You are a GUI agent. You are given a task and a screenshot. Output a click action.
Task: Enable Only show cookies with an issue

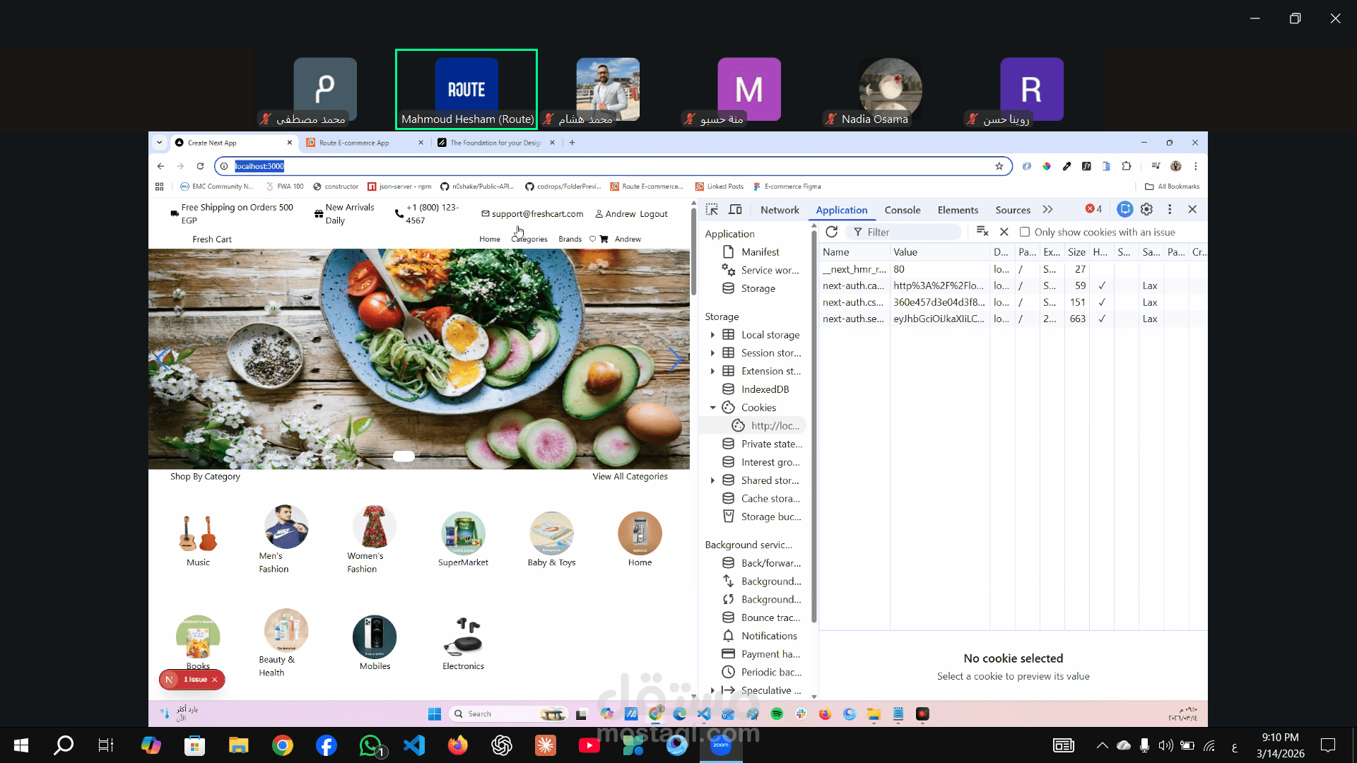1024,232
